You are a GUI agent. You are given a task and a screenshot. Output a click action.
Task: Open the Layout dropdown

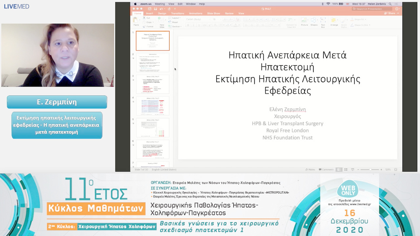point(175,18)
